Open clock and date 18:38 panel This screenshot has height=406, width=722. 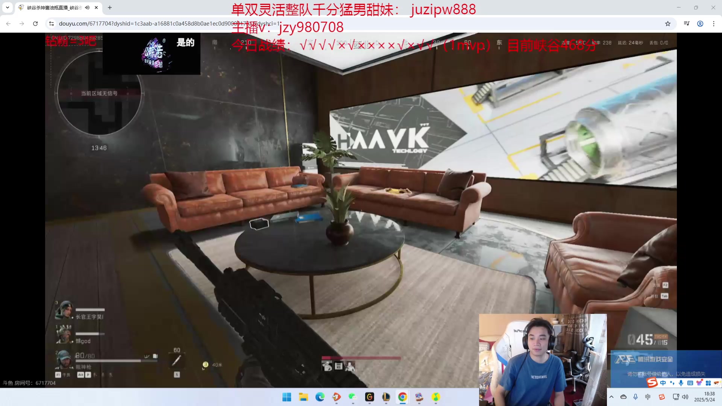coord(705,397)
